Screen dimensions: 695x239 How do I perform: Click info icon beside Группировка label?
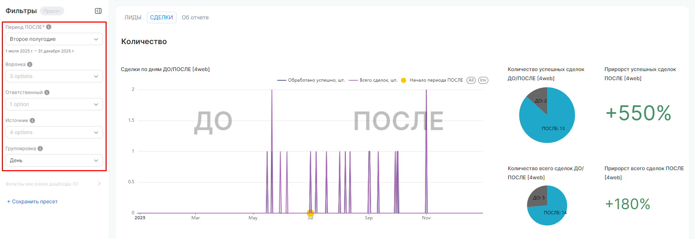tap(40, 149)
